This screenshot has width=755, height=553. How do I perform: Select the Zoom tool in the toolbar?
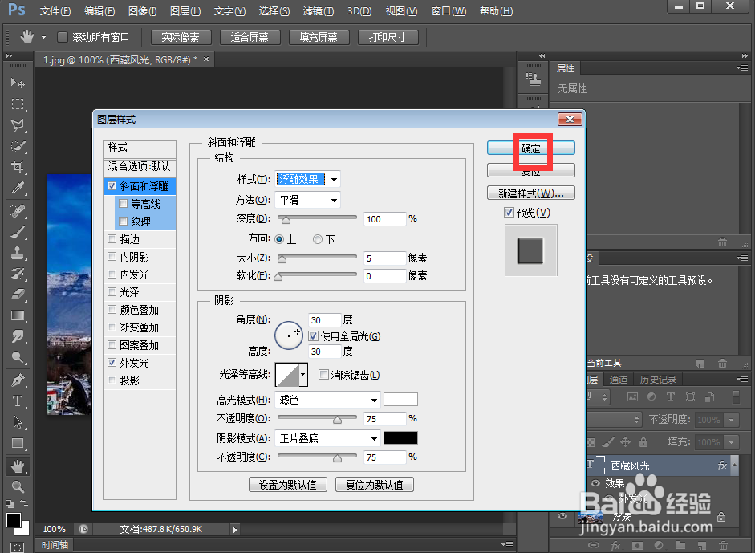[x=18, y=486]
